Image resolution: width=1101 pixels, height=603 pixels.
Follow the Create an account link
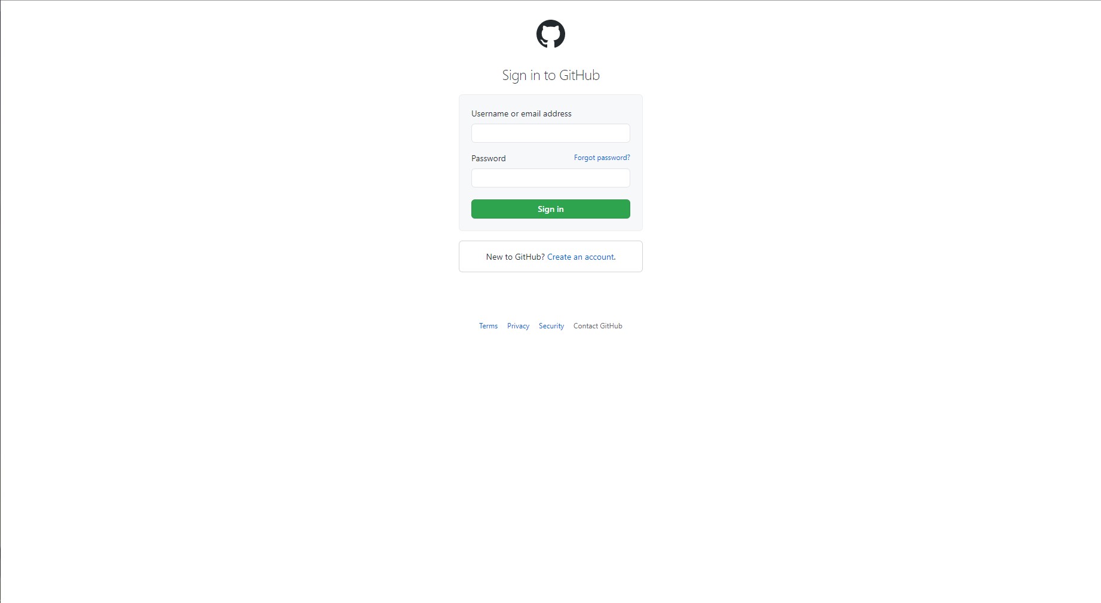pos(581,257)
